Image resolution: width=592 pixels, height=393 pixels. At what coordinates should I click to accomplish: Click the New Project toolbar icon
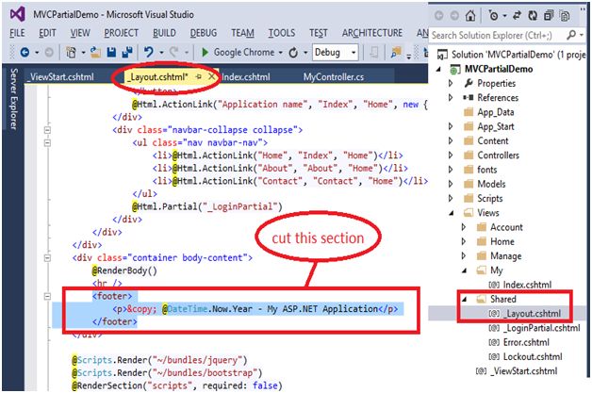pos(71,52)
